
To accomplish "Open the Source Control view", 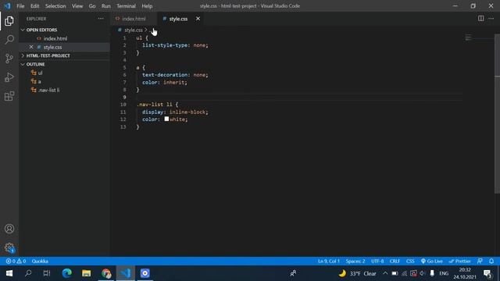I will pos(9,59).
